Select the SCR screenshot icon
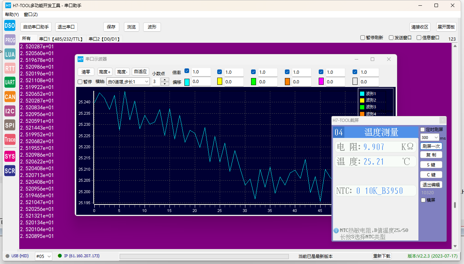This screenshot has width=464, height=264. click(x=10, y=171)
